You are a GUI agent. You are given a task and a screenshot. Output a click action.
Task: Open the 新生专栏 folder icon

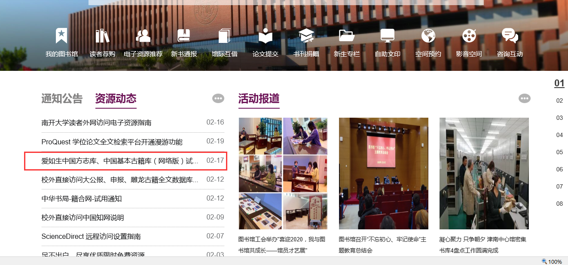point(346,36)
